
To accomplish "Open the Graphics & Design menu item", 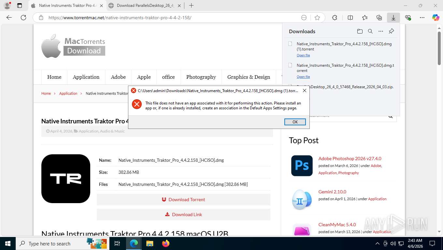I will pos(249,77).
